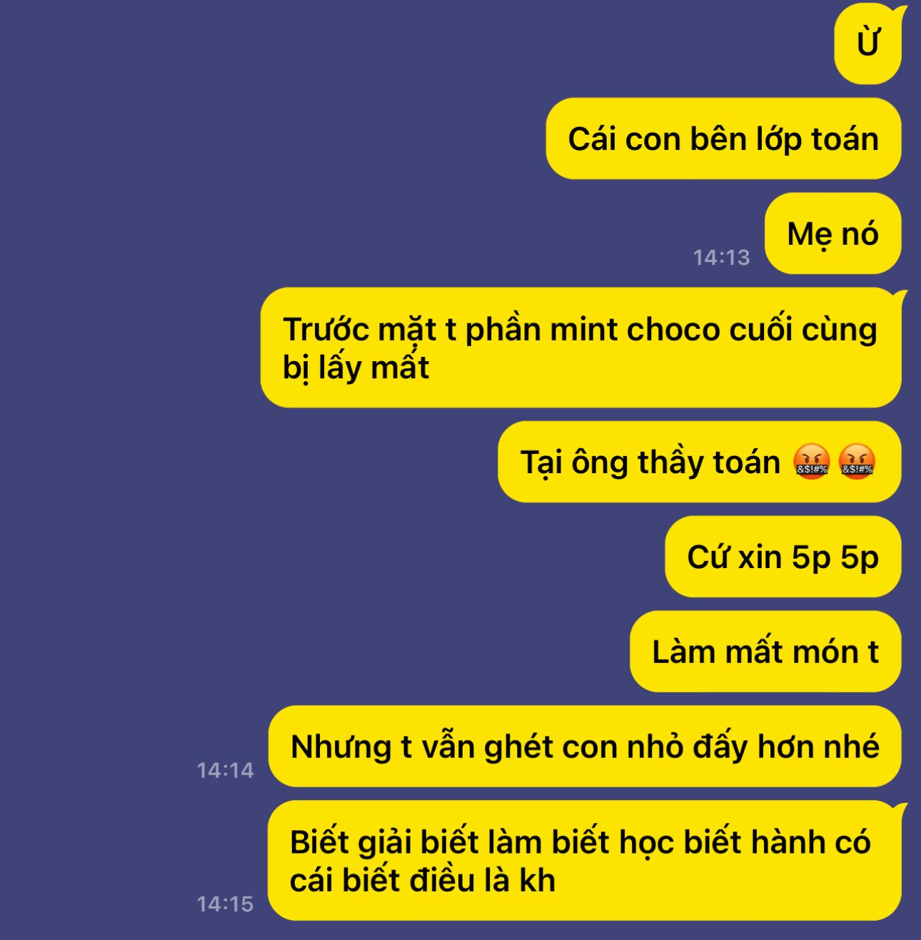921x940 pixels.
Task: Tap the "Mẹ nó" message bubble
Action: [x=832, y=233]
